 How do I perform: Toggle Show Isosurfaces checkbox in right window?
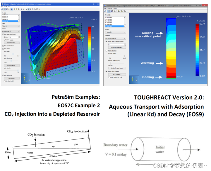[107, 41]
